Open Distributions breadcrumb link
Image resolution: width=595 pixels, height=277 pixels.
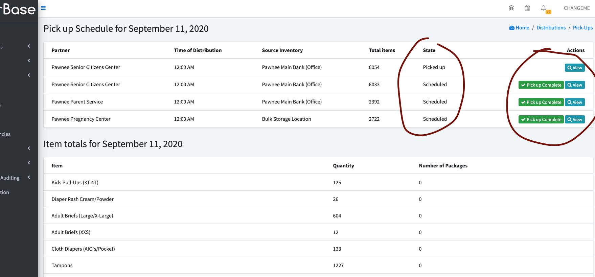coord(551,28)
